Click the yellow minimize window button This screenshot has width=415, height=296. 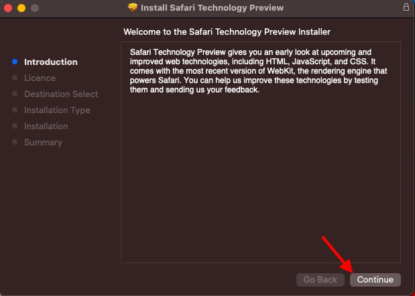pos(21,8)
